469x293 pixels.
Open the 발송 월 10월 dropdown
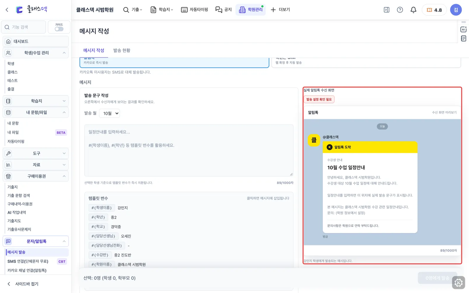click(109, 113)
